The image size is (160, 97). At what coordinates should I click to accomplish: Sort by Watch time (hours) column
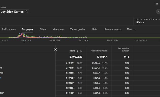coord(99,51)
